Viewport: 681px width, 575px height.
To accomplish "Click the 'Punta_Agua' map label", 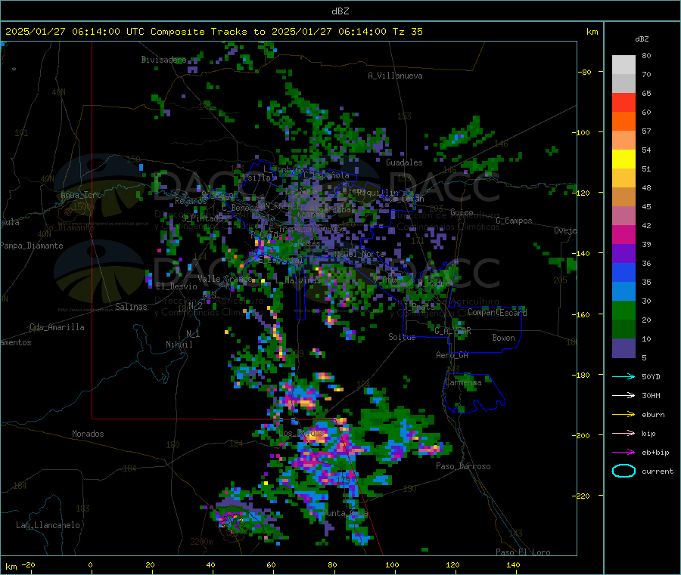I will point(345,513).
